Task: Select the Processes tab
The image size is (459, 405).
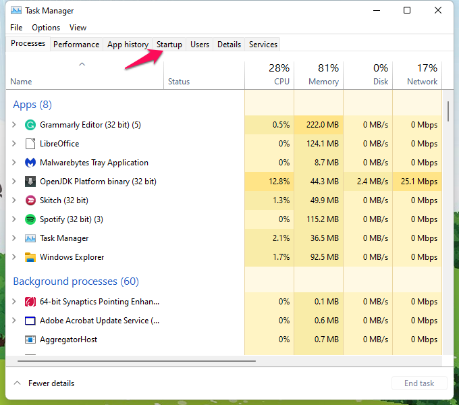Action: [x=28, y=43]
